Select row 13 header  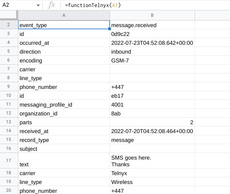[9, 122]
